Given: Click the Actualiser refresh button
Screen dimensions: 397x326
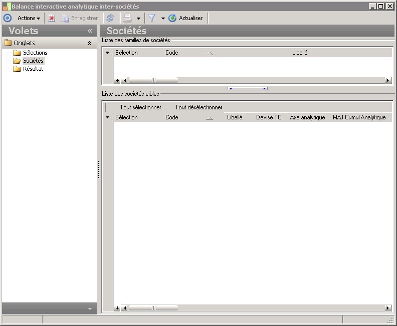Looking at the screenshot, I should 186,18.
